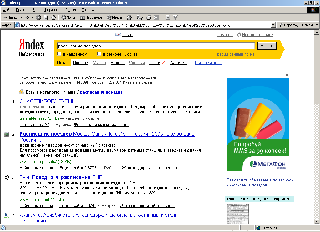The width and height of the screenshot is (320, 232).
Task: Open the Избранное menu
Action: [52, 10]
